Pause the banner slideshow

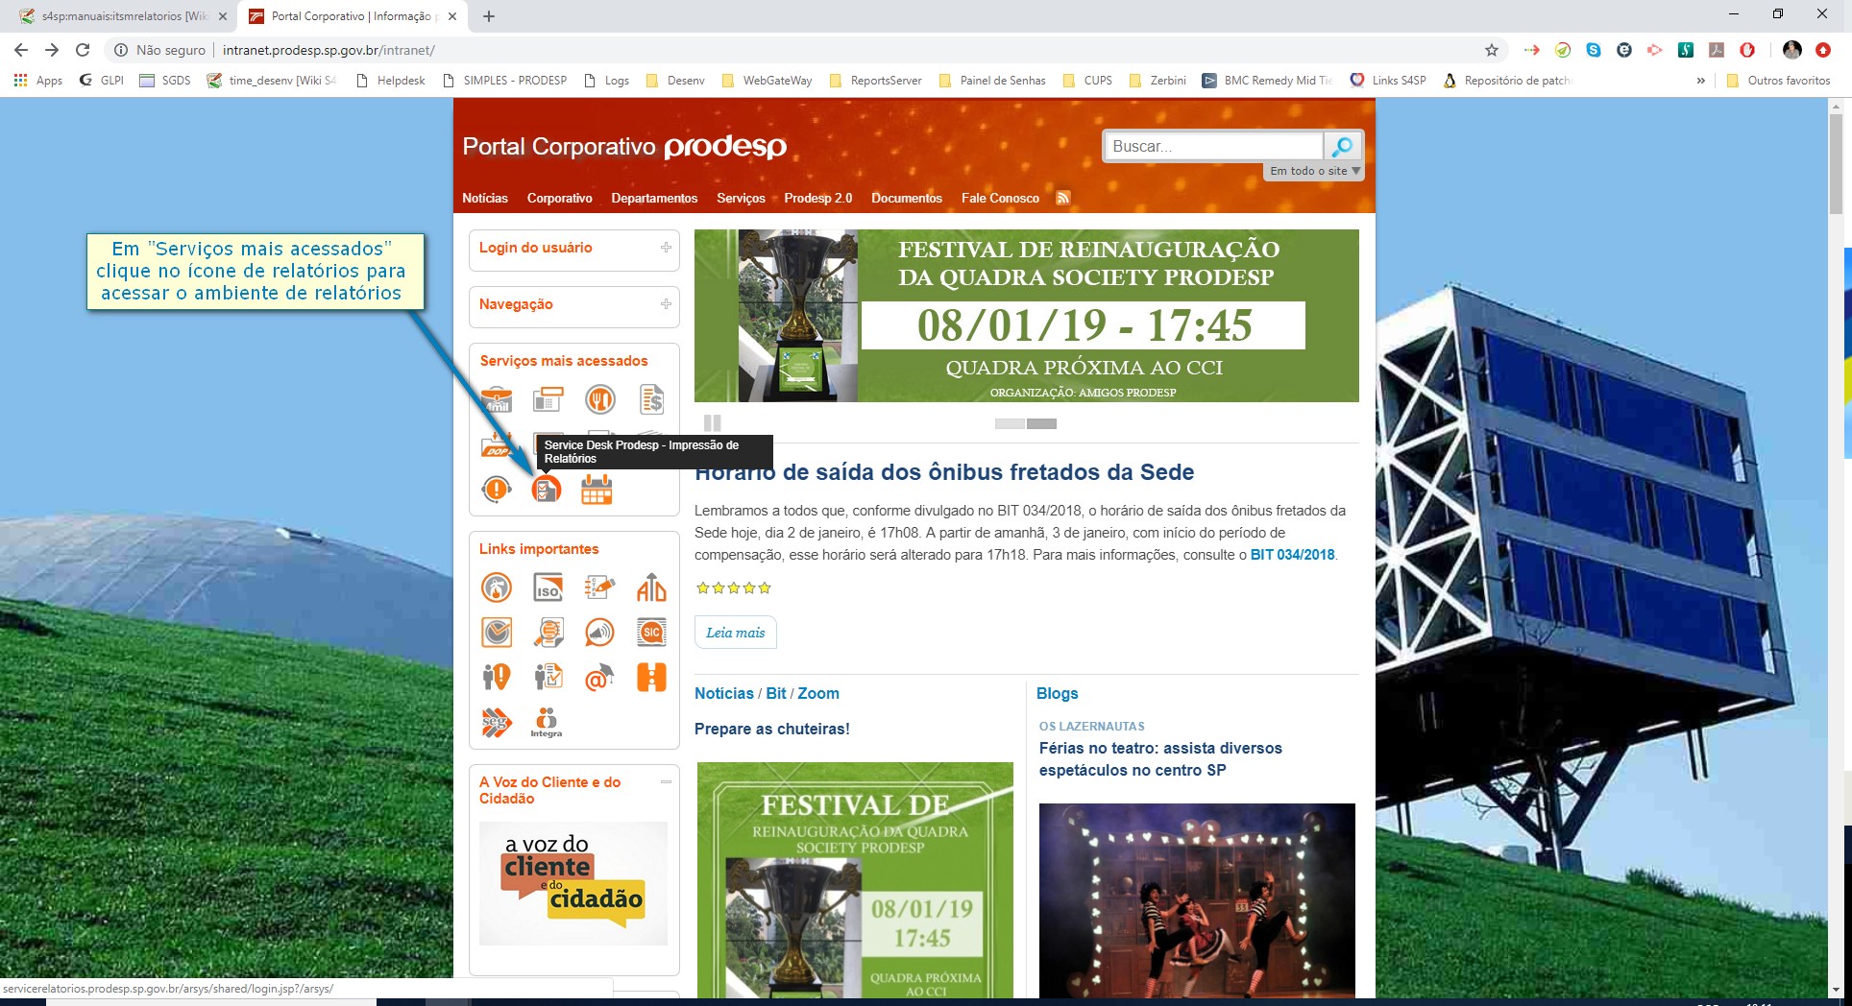point(712,422)
